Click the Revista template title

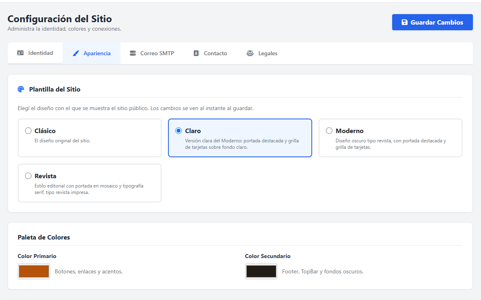pyautogui.click(x=45, y=176)
